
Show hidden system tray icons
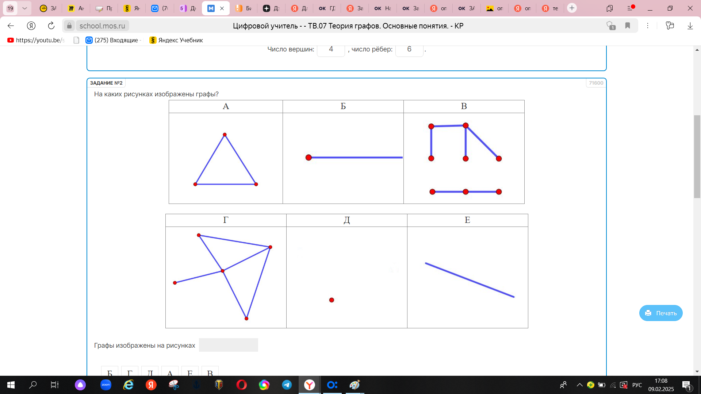point(579,385)
